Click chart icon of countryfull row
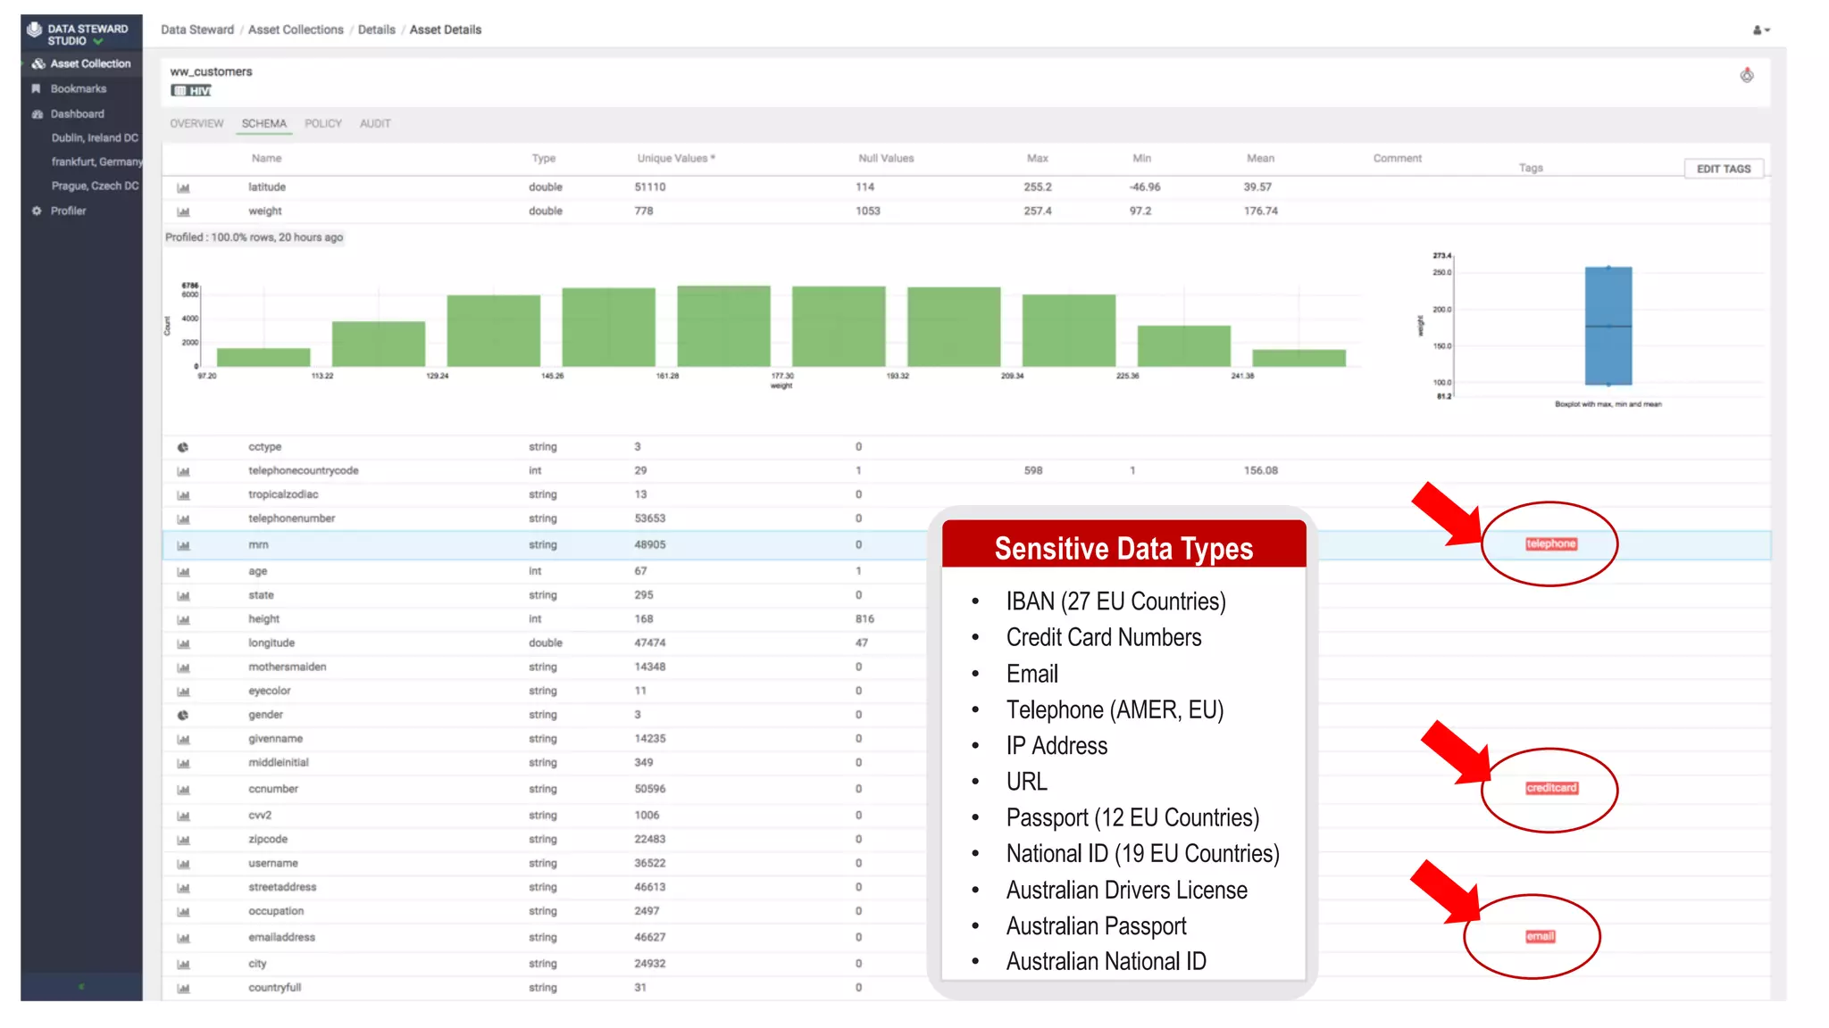The image size is (1829, 1028). (183, 989)
